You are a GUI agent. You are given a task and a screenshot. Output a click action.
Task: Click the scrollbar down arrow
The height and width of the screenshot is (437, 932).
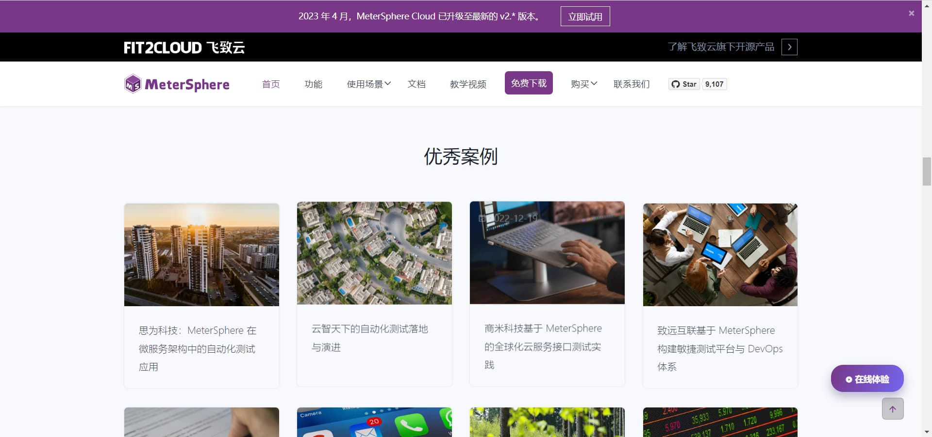click(x=927, y=432)
